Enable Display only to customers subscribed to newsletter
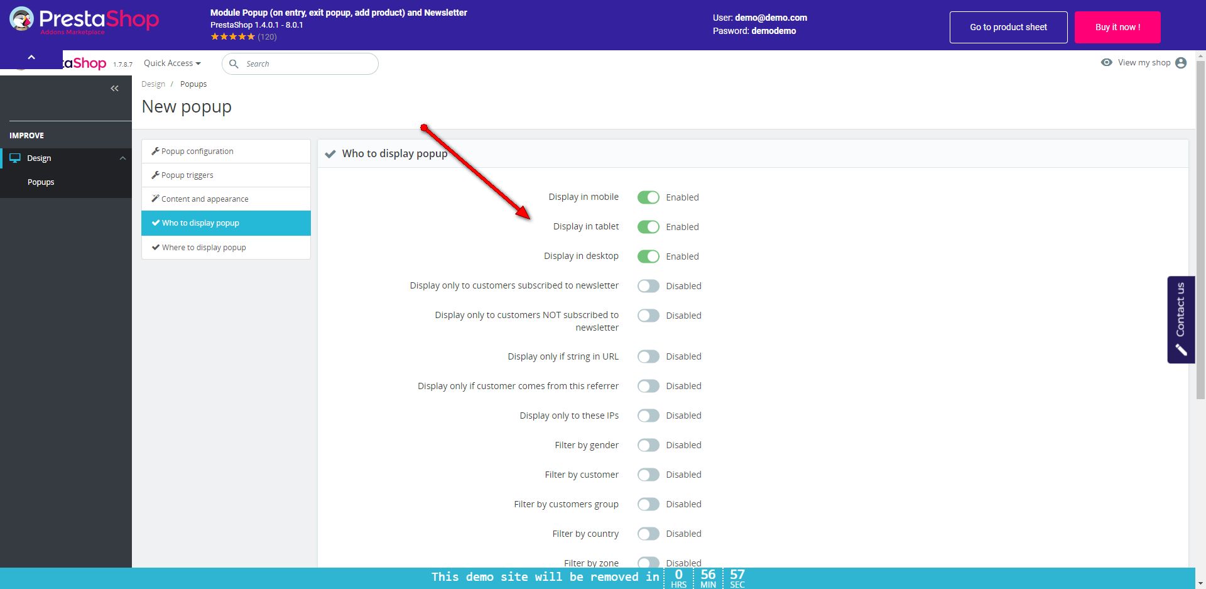1206x589 pixels. click(x=648, y=286)
